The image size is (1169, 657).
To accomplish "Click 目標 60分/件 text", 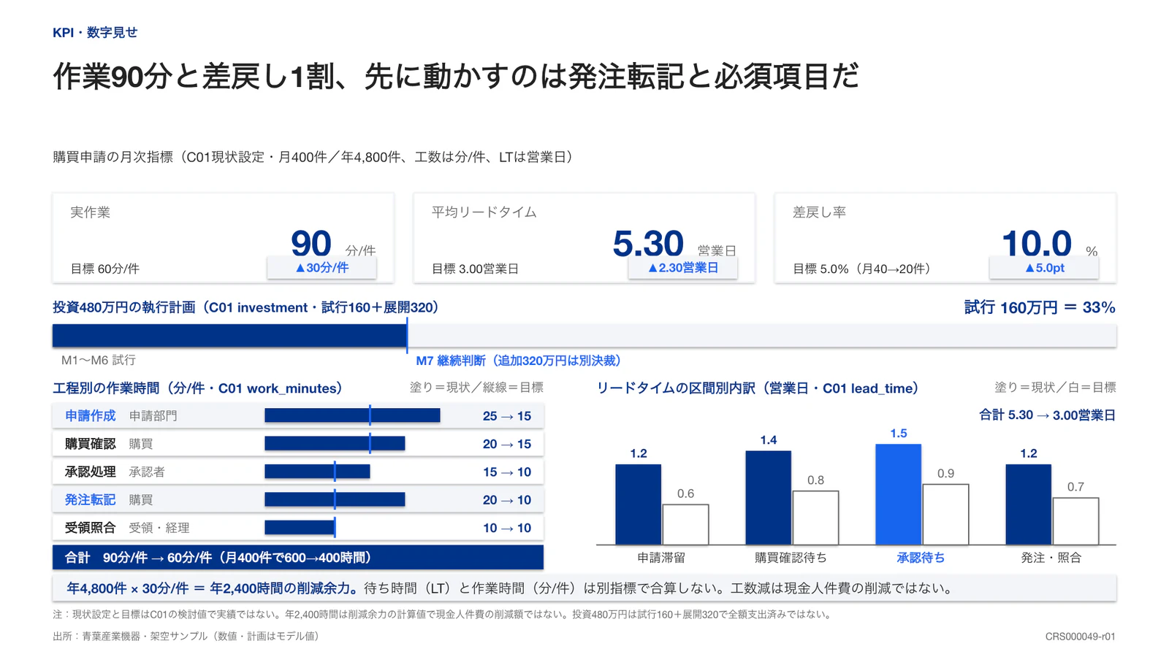I will point(104,269).
